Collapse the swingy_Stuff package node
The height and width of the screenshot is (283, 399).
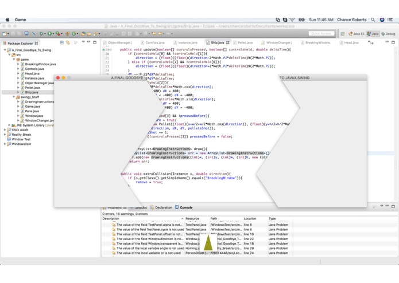14,97
